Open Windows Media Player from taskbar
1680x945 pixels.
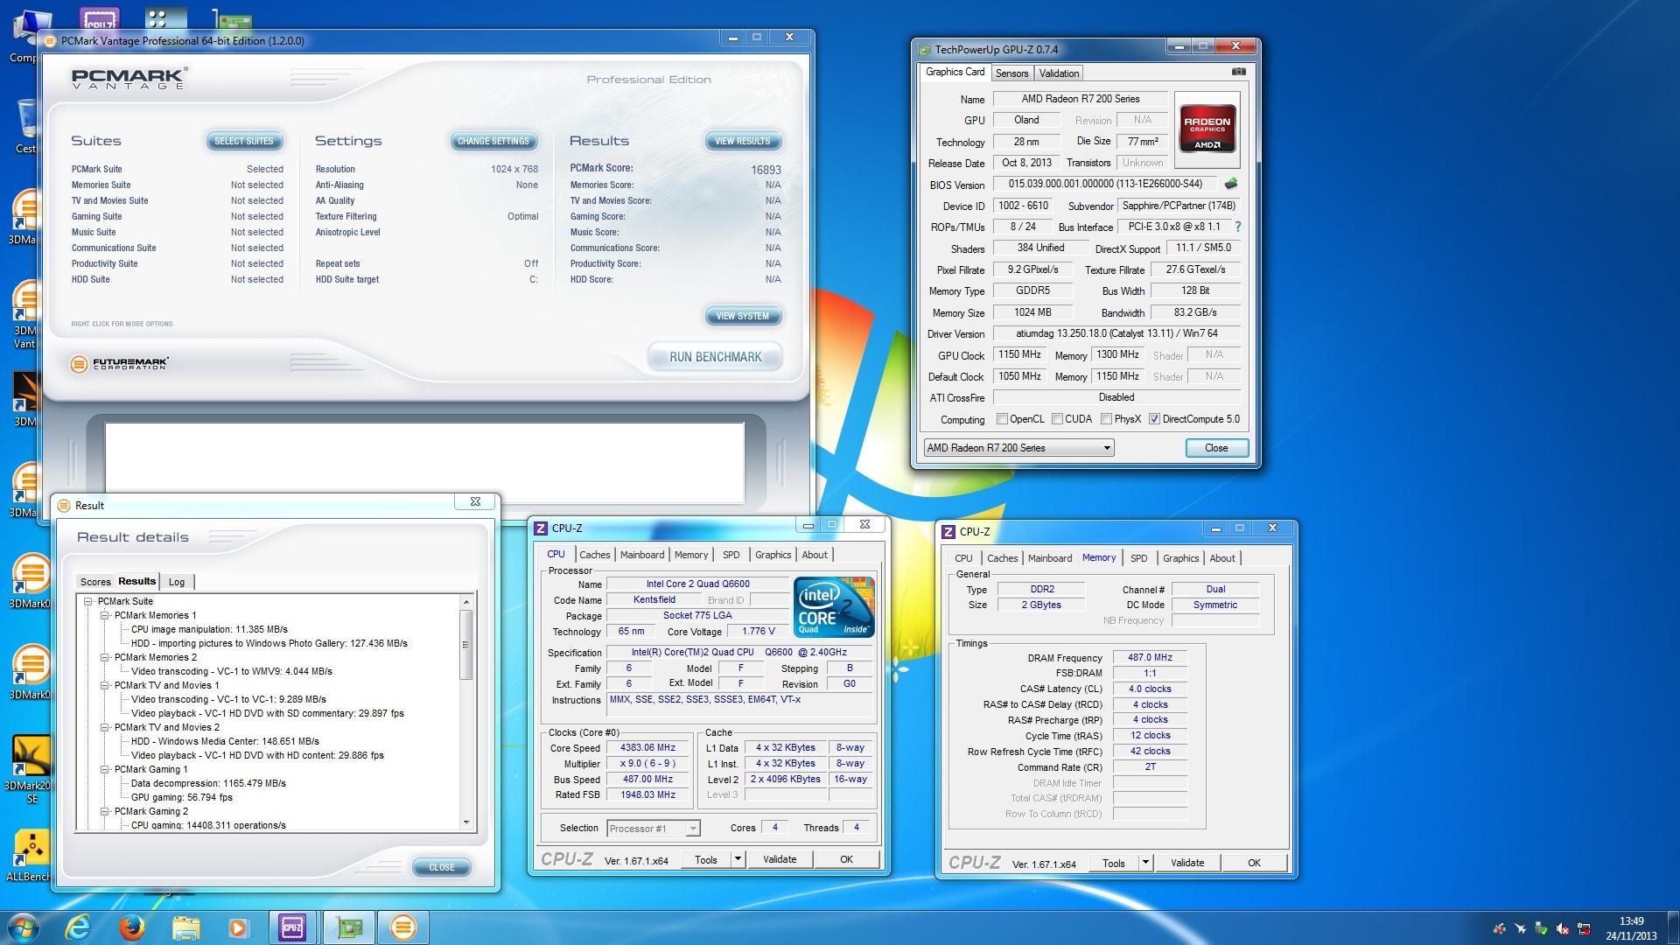pos(238,927)
